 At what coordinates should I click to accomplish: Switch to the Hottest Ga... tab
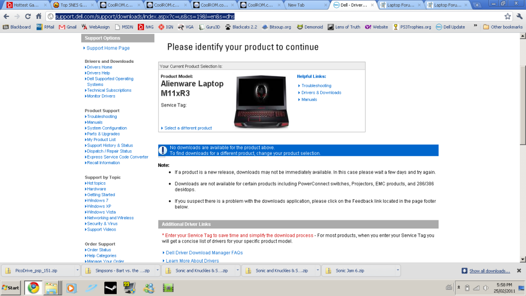pos(26,5)
